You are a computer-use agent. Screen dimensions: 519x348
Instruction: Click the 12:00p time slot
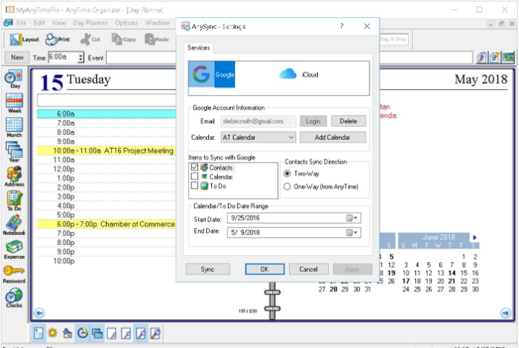pyautogui.click(x=106, y=169)
